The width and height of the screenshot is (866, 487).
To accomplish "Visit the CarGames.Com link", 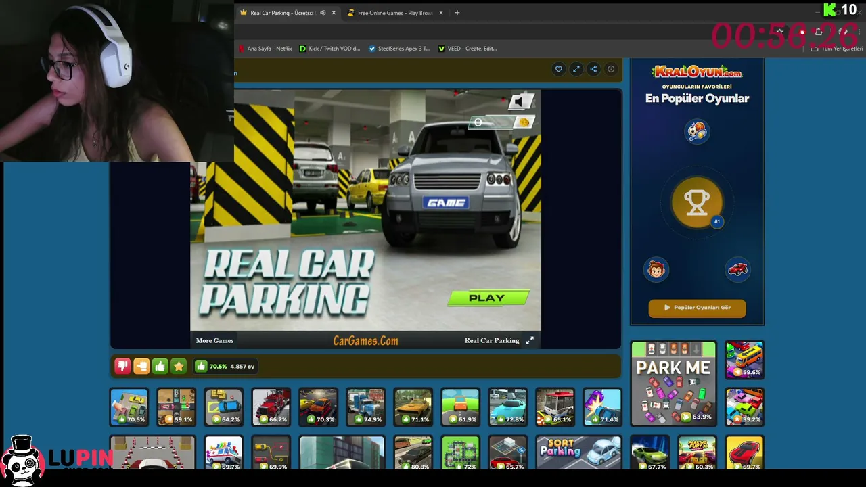I will click(365, 341).
